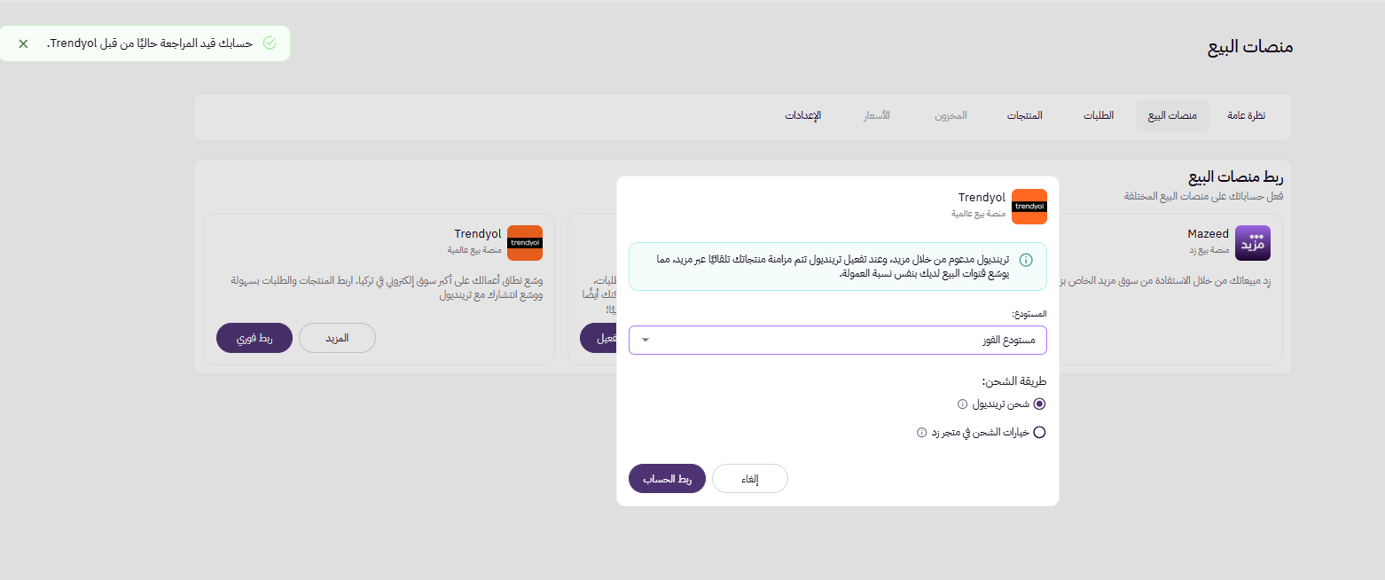Dismiss the Trendyol review notification with X
Viewport: 1385px width, 580px height.
click(x=23, y=43)
